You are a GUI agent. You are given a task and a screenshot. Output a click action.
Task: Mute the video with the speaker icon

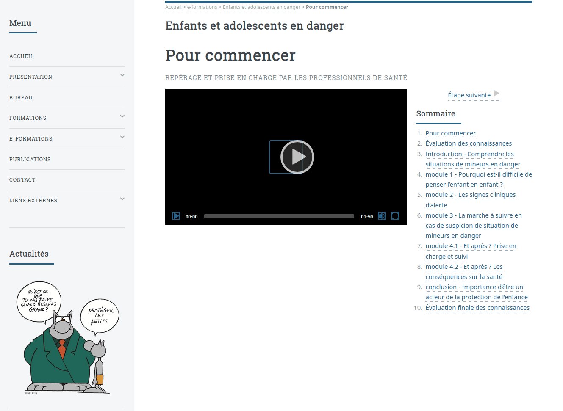(382, 216)
